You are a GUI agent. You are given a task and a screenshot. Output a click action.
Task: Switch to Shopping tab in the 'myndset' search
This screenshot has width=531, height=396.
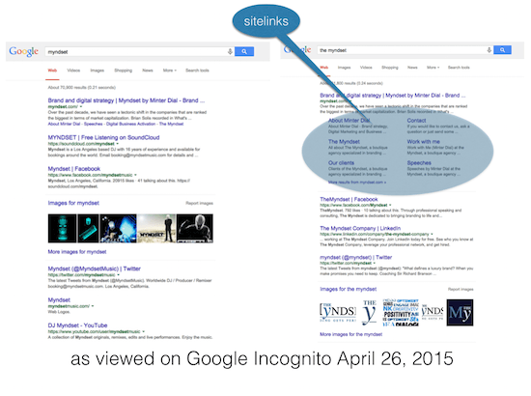point(124,71)
